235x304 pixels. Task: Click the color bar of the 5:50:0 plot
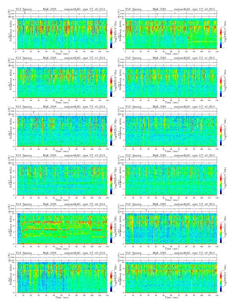[221, 281]
